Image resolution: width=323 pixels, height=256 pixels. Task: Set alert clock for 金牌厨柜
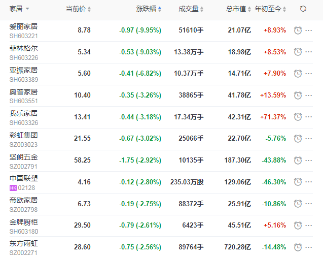[298, 226]
